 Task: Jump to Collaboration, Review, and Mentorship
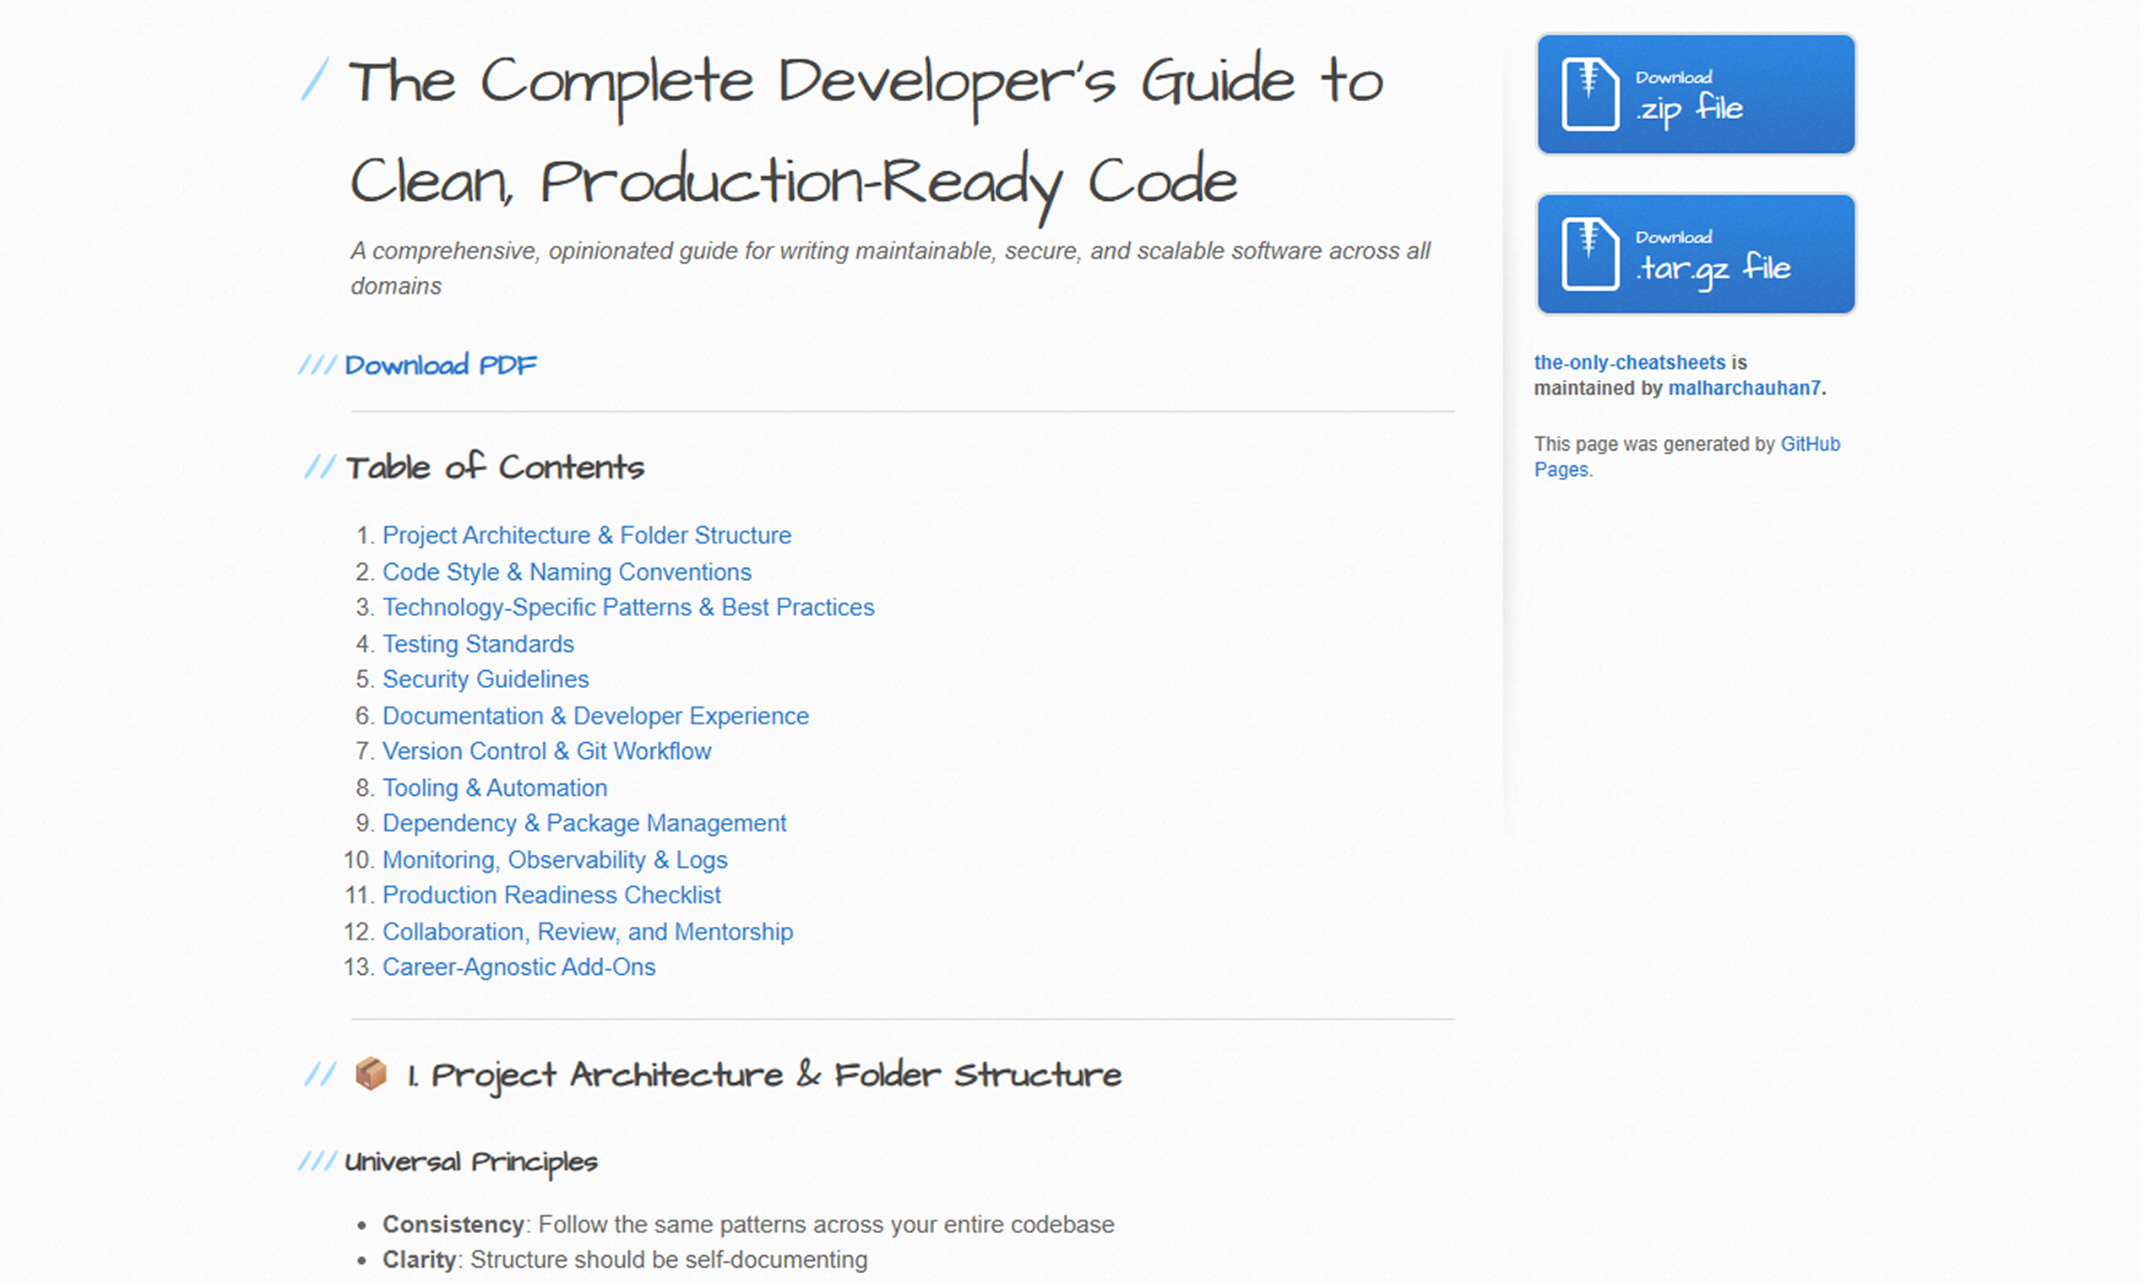pos(589,934)
